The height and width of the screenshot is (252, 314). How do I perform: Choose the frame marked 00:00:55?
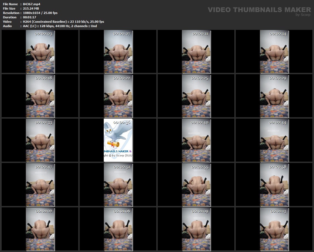pyautogui.click(x=196, y=185)
